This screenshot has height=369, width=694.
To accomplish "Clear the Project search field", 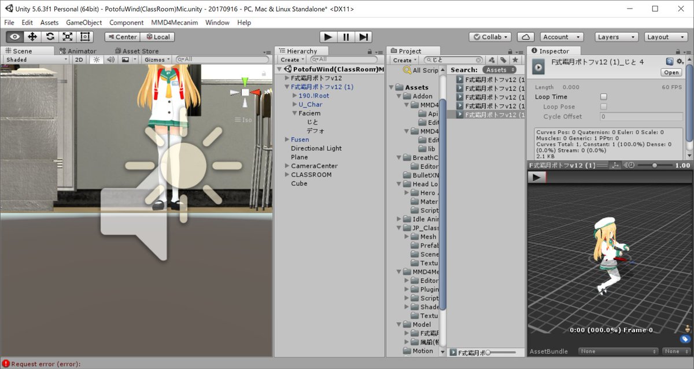I will point(479,60).
